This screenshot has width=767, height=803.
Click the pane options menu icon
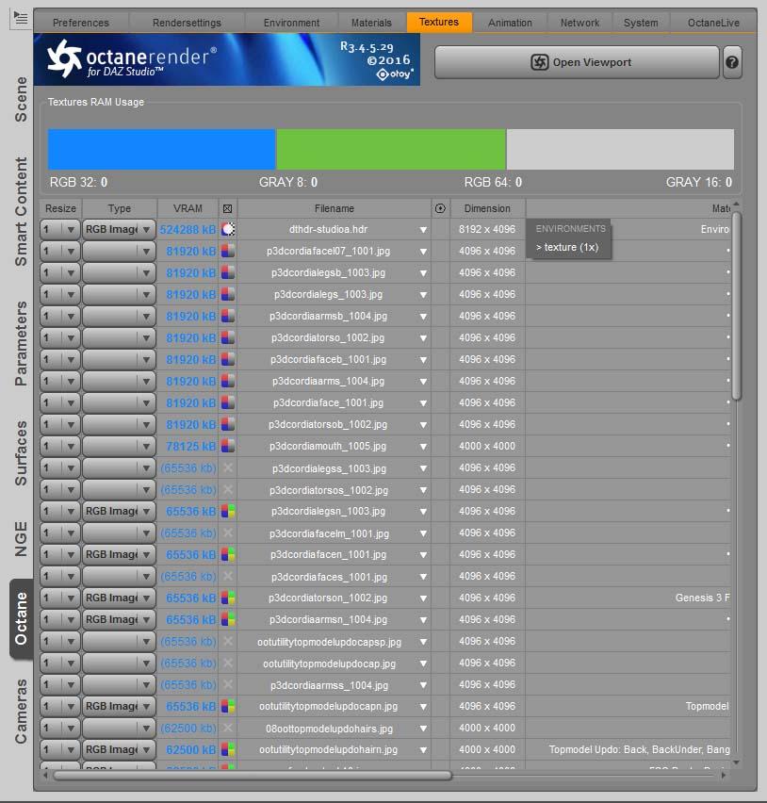tap(21, 19)
